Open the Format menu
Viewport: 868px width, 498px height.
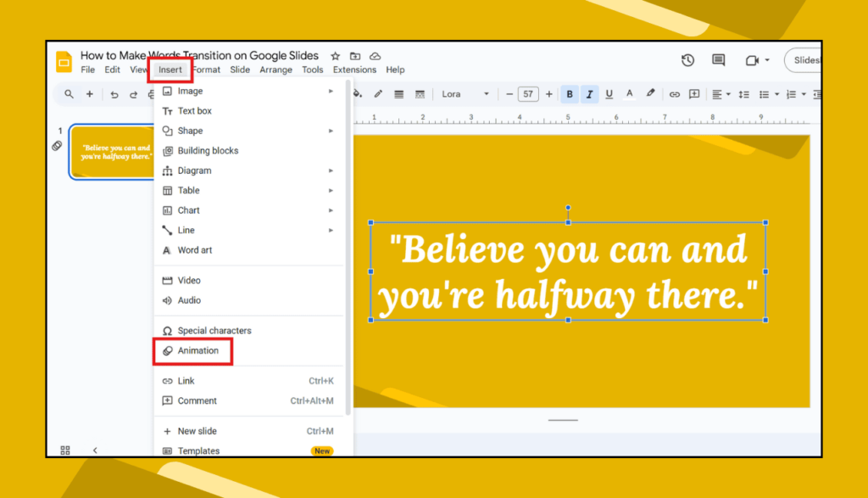206,70
